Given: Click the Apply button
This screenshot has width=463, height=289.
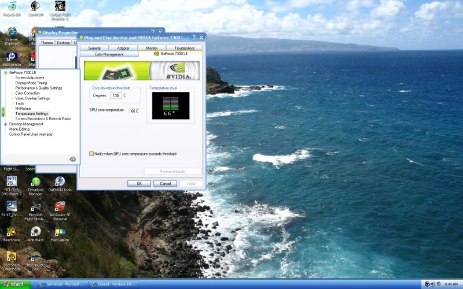Looking at the screenshot, I should [x=191, y=184].
